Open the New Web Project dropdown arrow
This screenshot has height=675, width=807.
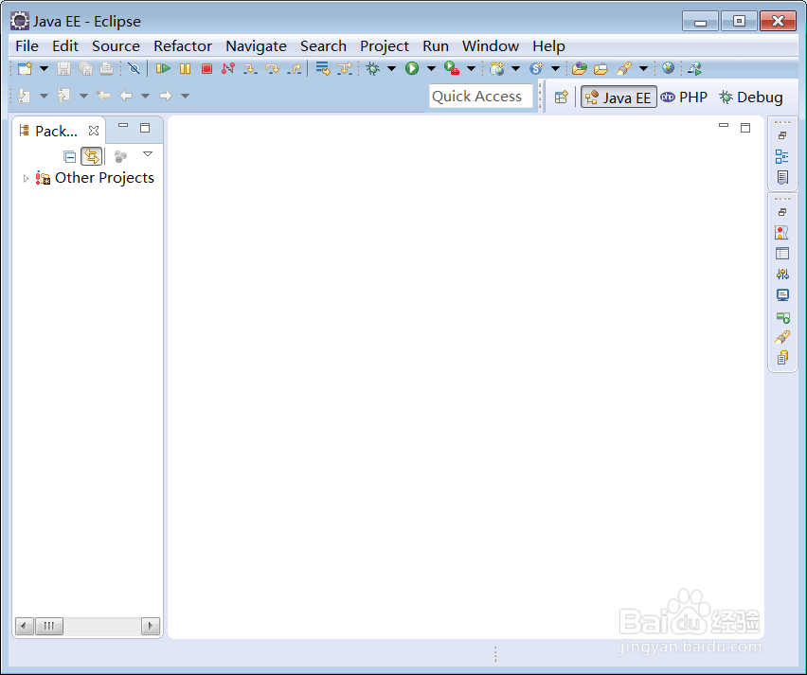pos(515,68)
